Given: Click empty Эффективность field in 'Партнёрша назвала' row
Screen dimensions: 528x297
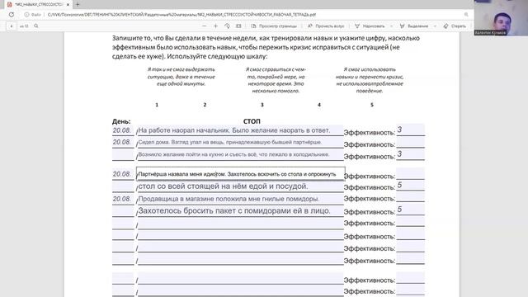Looking at the screenshot, I should click(410, 174).
